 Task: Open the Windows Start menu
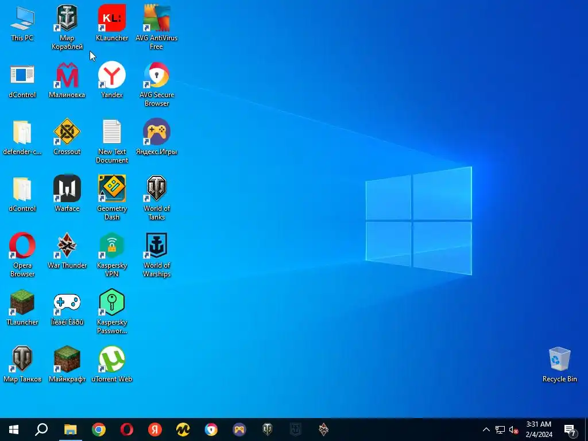(x=14, y=430)
